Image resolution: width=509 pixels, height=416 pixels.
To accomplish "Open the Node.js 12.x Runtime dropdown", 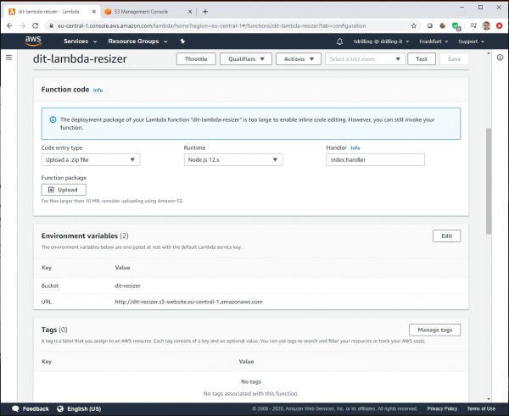I will 233,160.
